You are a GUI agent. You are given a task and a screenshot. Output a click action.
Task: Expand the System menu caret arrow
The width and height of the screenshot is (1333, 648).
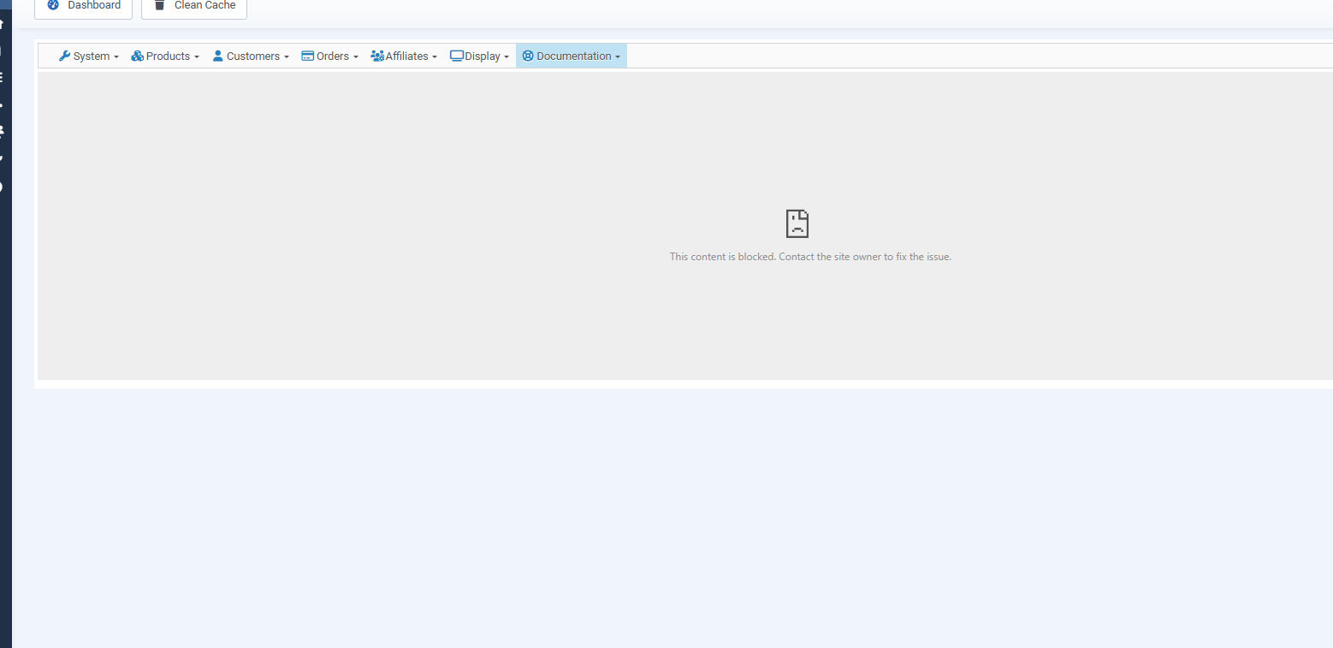(116, 57)
